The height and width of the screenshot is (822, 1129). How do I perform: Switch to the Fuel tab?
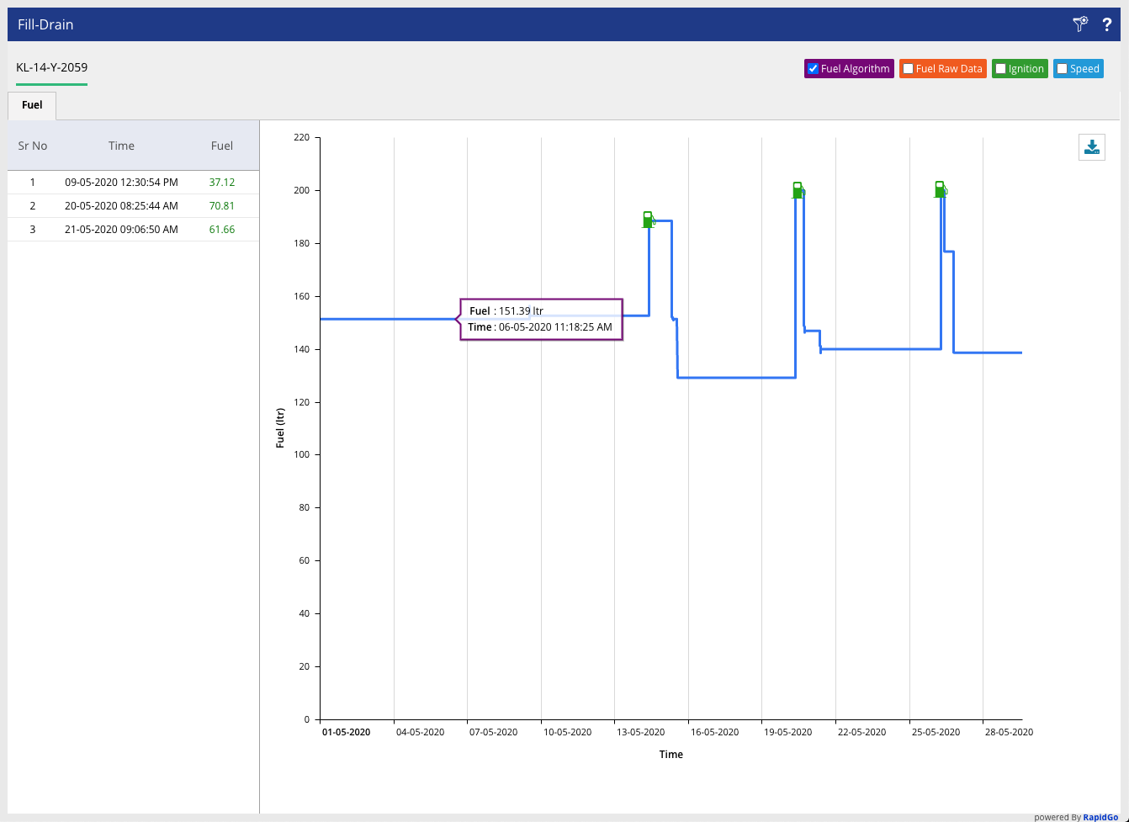[32, 104]
